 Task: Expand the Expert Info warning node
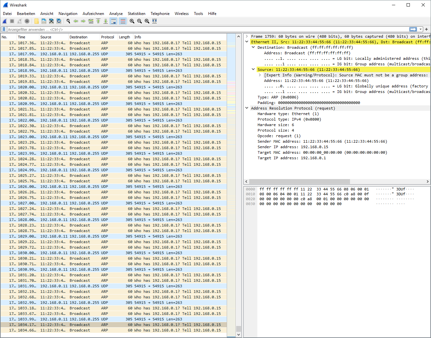click(260, 75)
